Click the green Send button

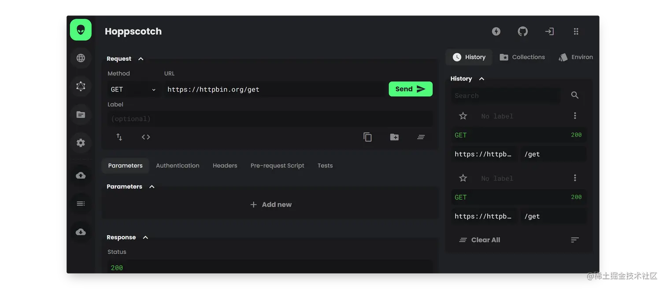click(x=411, y=89)
